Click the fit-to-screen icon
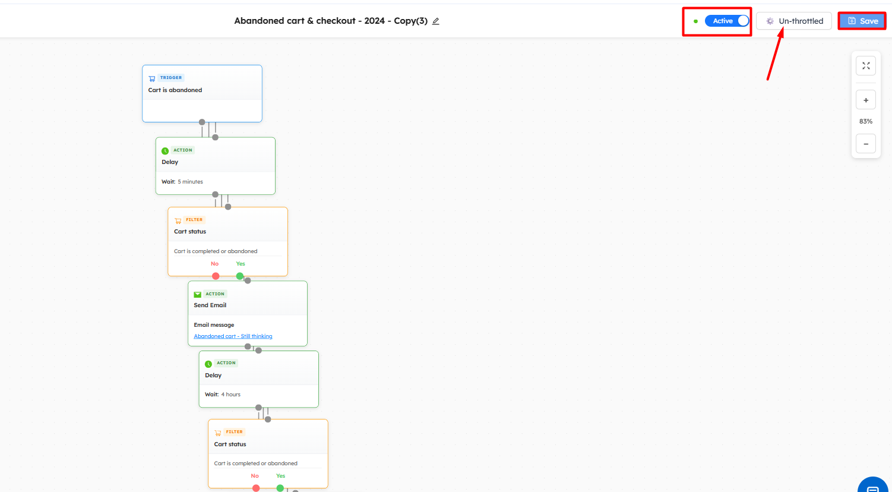 [x=866, y=66]
